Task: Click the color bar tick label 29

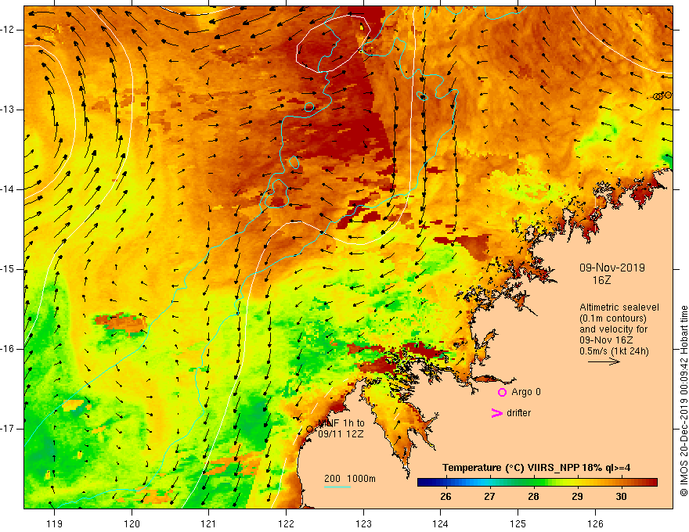Action: pos(577,497)
